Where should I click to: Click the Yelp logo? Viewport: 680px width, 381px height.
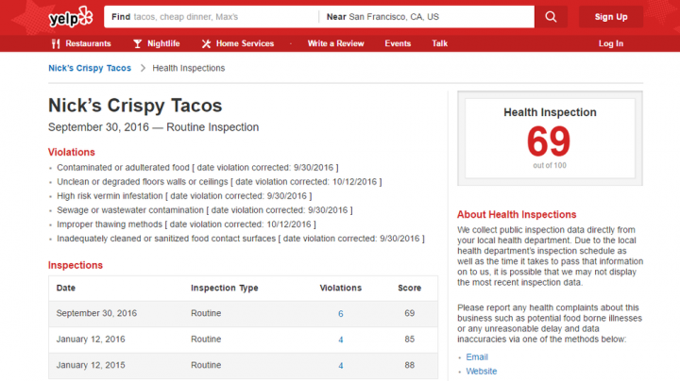71,17
